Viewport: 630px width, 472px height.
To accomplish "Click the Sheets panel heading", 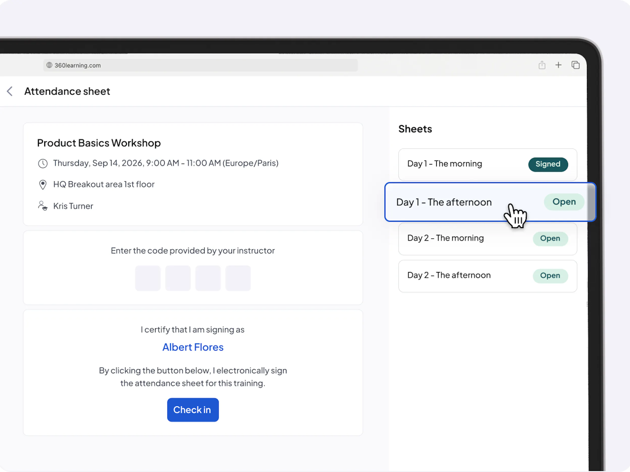I will tap(415, 129).
